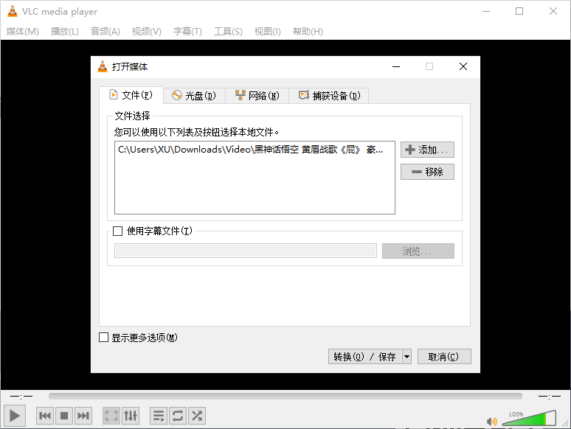This screenshot has height=429, width=571.
Task: Click the subtitle file path field
Action: point(246,251)
